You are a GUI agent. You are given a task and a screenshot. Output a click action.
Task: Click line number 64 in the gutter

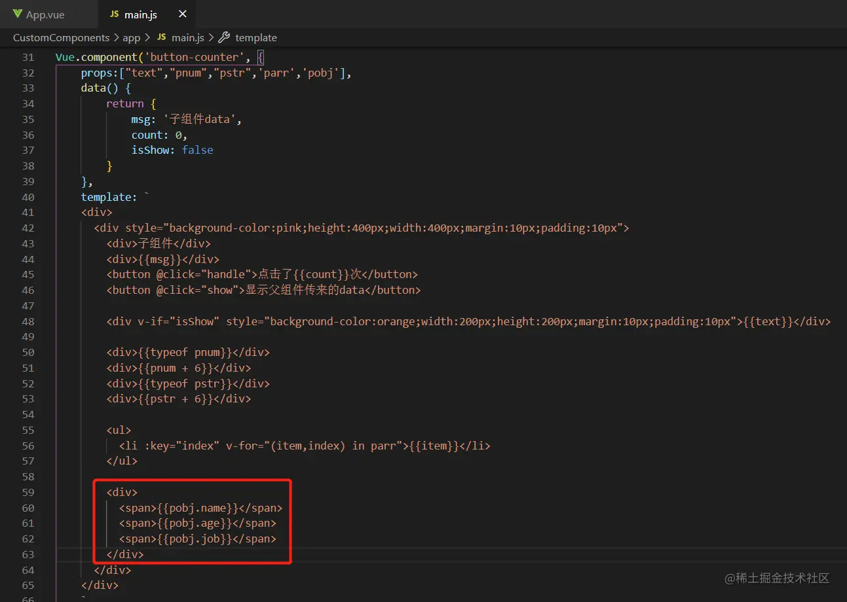point(28,570)
